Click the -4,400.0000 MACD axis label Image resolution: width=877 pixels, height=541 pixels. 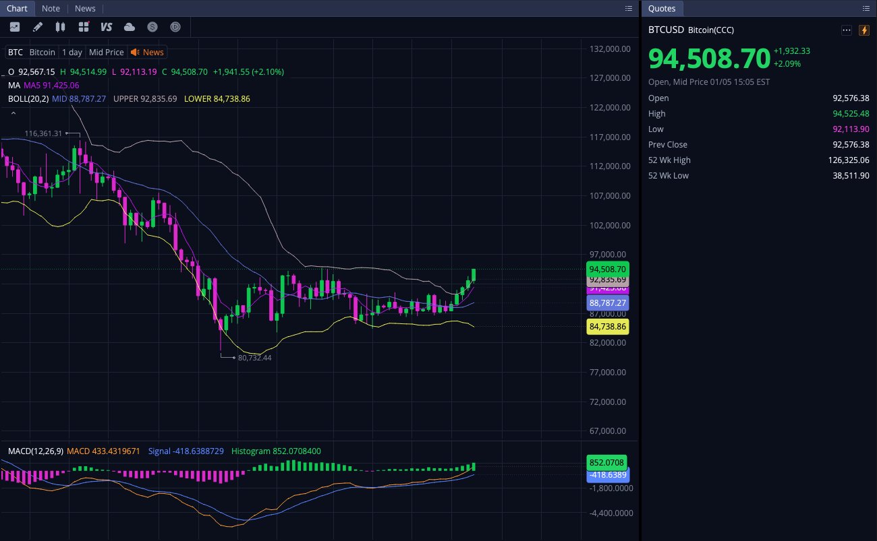(610, 513)
